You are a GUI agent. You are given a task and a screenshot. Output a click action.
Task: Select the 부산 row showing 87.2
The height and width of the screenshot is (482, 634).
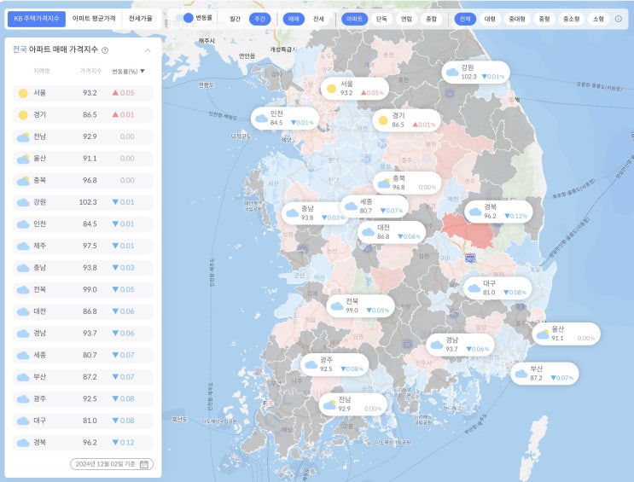[84, 377]
